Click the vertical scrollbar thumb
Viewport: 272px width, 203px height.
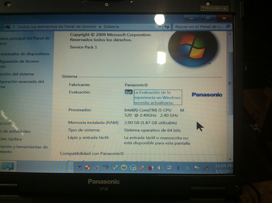coord(230,83)
